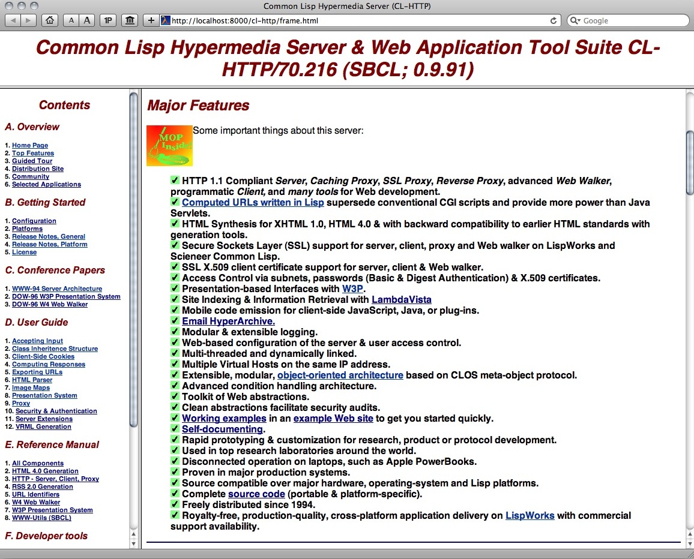This screenshot has width=694, height=559.
Task: Open the HTML Parser link
Action: pyautogui.click(x=32, y=380)
